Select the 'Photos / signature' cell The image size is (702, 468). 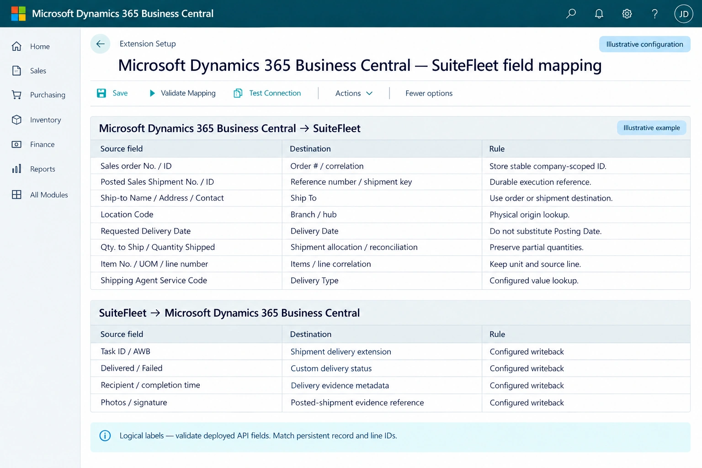186,403
